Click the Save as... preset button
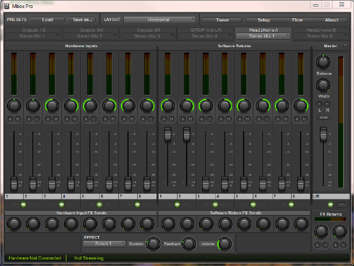This screenshot has width=354, height=266. (82, 20)
